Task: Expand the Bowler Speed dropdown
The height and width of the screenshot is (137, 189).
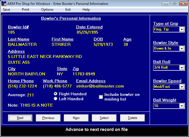Action: click(182, 87)
